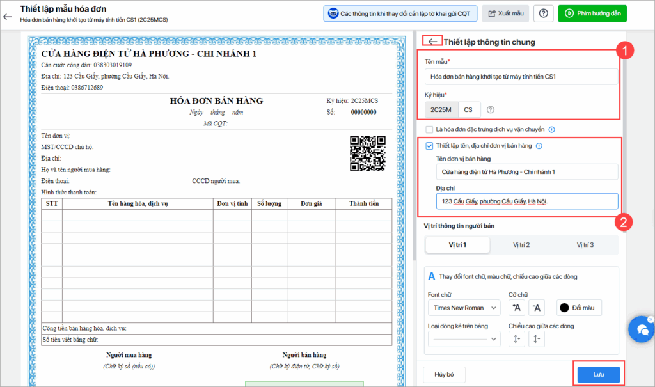Open the help question mark in top toolbar

click(543, 13)
